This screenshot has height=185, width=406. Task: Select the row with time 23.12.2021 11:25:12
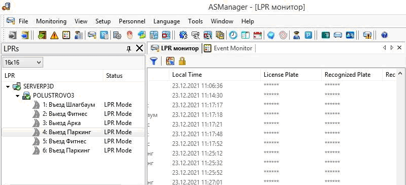tap(271, 153)
